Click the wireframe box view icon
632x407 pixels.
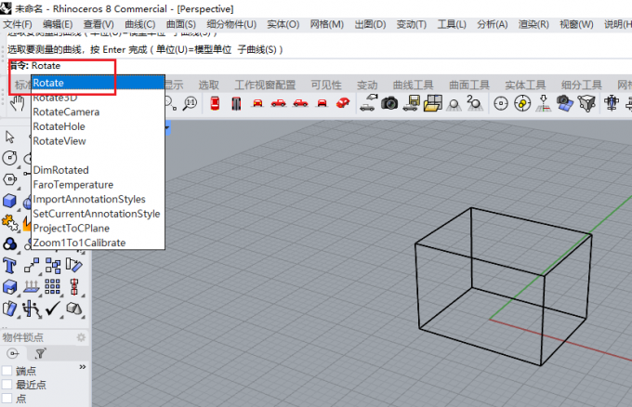click(x=586, y=103)
